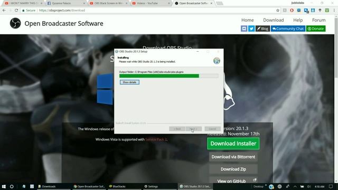338x190 pixels.
Task: Open the Downloads taskbar item
Action: (54, 186)
